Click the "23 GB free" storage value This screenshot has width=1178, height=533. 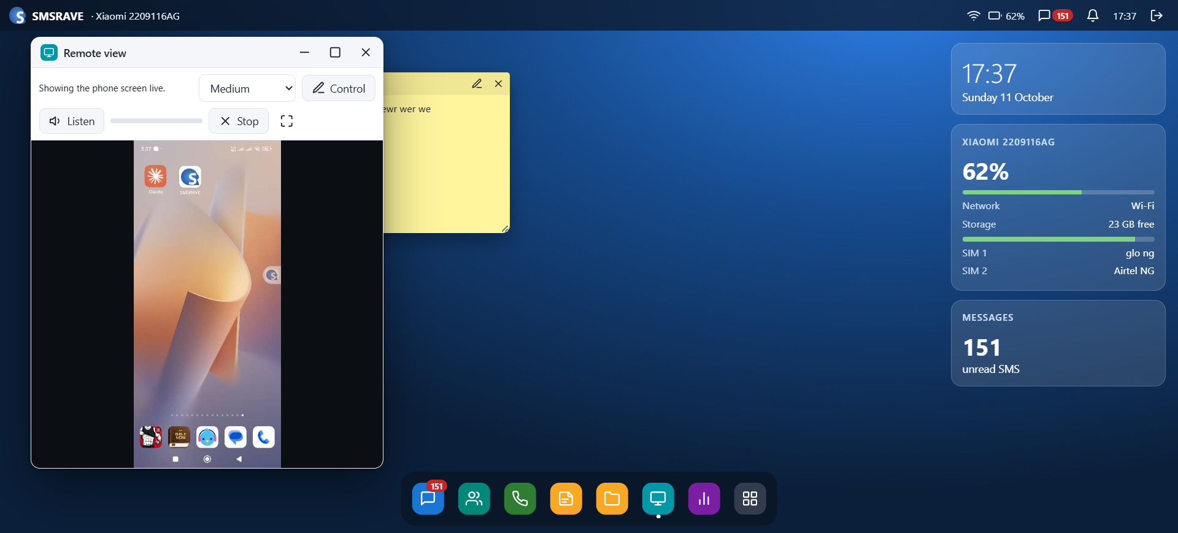coord(1131,224)
